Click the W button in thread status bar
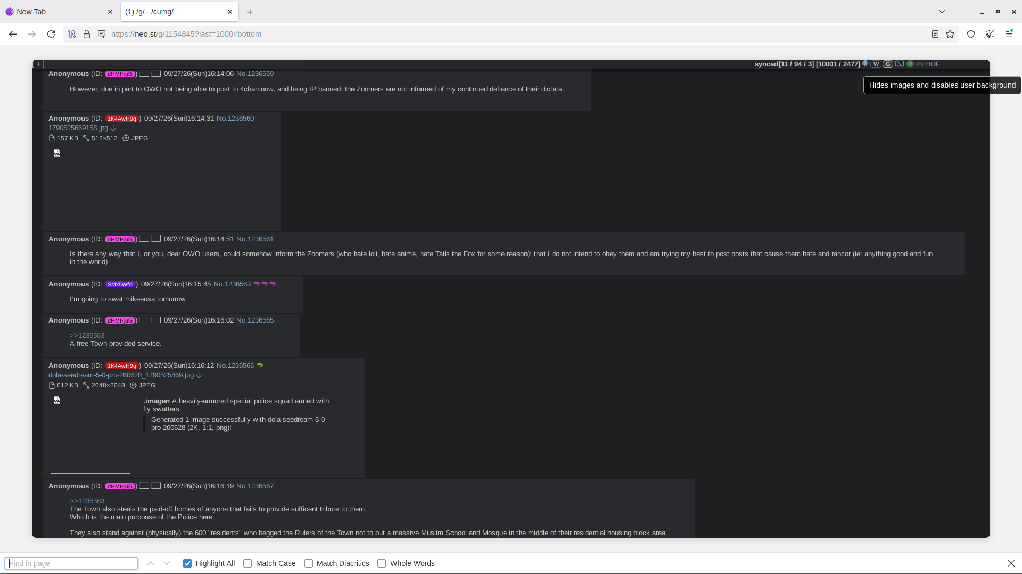Image resolution: width=1022 pixels, height=574 pixels. pos(876,64)
